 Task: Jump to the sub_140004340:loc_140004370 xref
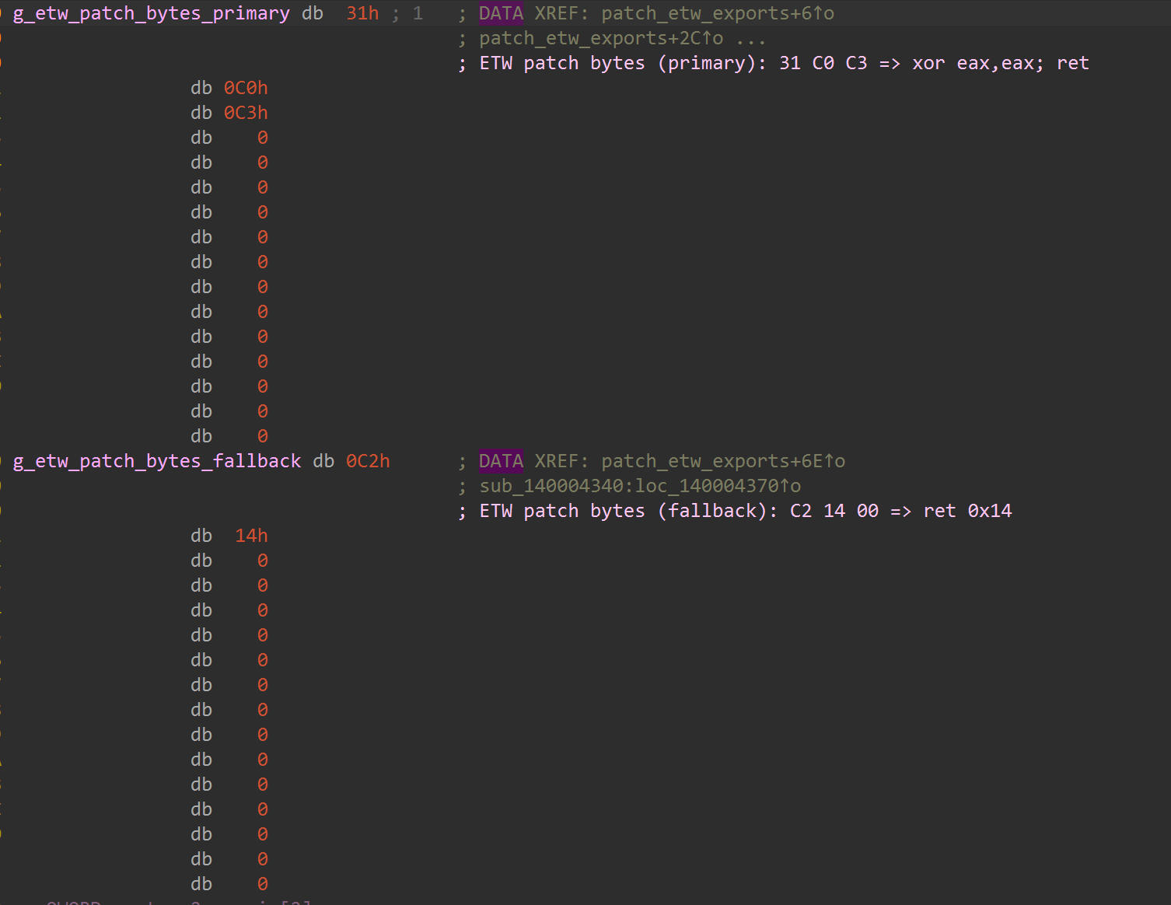click(639, 487)
